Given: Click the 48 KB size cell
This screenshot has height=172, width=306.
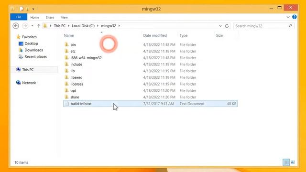Looking at the screenshot, I should pyautogui.click(x=231, y=104).
